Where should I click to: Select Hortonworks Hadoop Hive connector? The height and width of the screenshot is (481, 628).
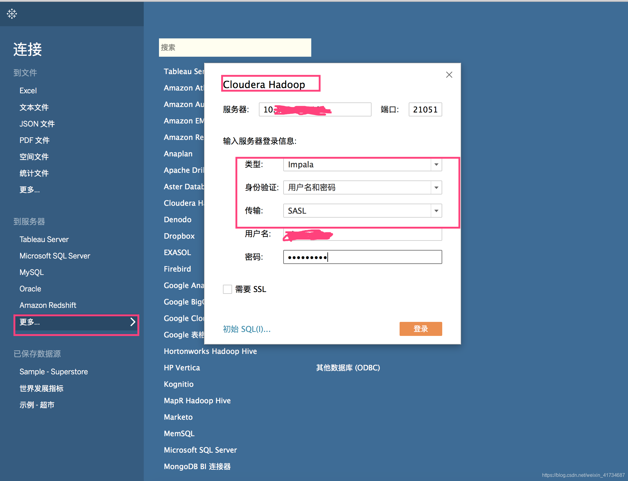click(x=210, y=351)
